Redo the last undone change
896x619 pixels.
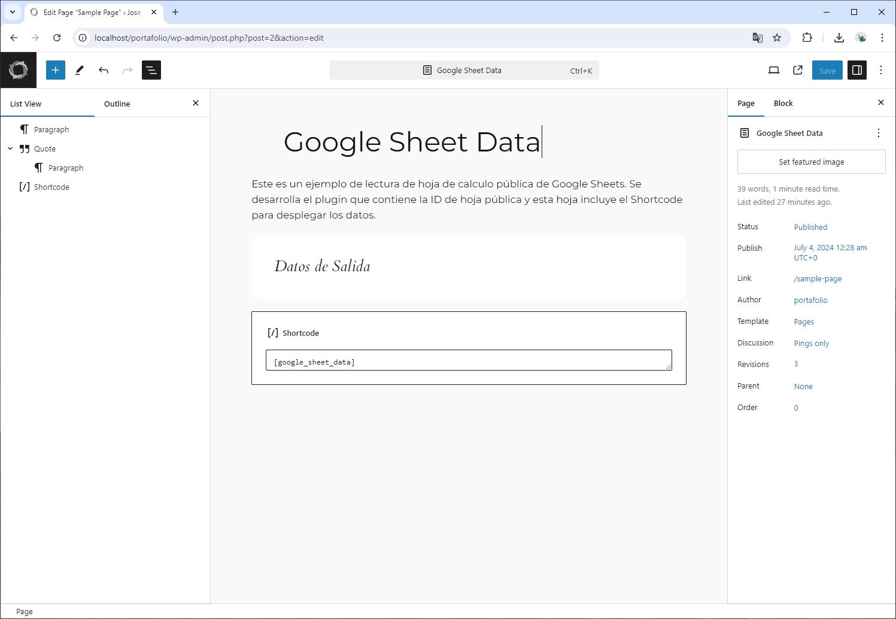tap(127, 70)
